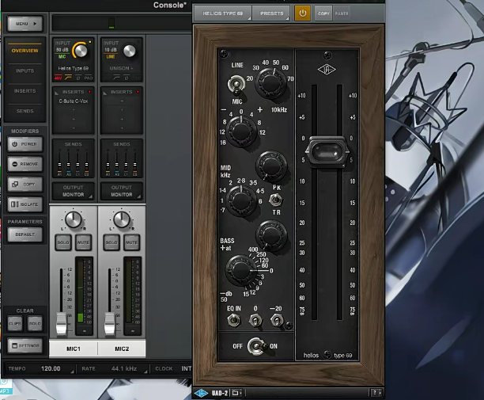
Task: Click the MIC1 input gain knob
Action: [81, 51]
